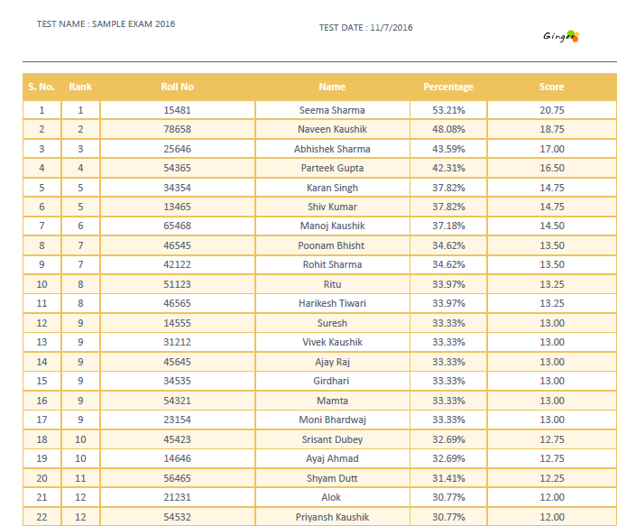The image size is (636, 526).
Task: Click the test date 11/7/2016 text
Action: click(365, 28)
